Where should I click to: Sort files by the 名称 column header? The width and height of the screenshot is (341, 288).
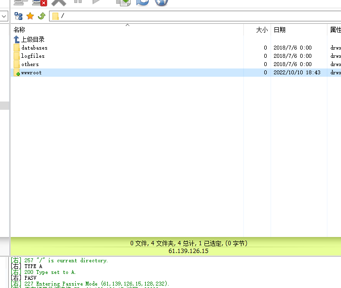pos(19,30)
